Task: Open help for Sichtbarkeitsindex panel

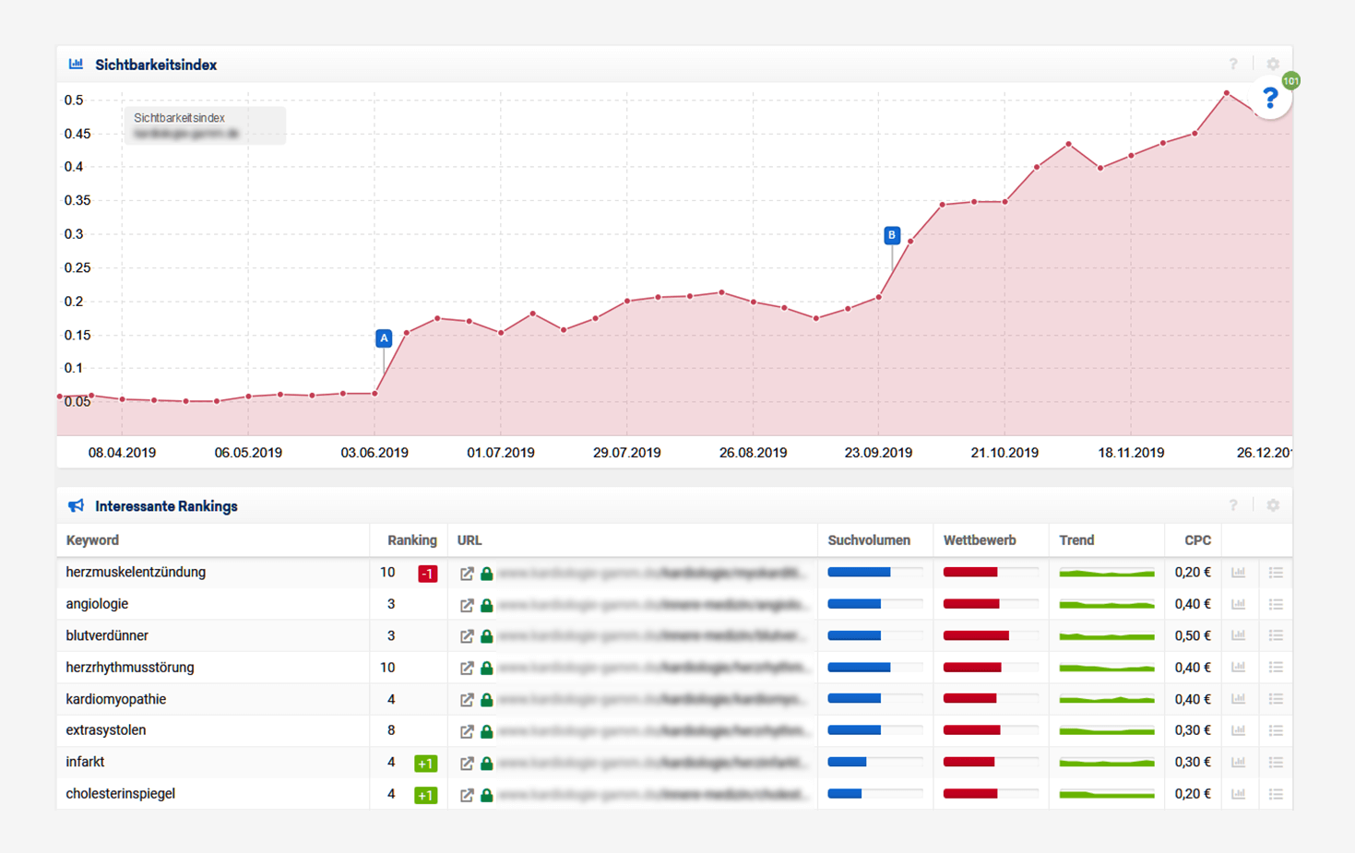Action: 1233,65
